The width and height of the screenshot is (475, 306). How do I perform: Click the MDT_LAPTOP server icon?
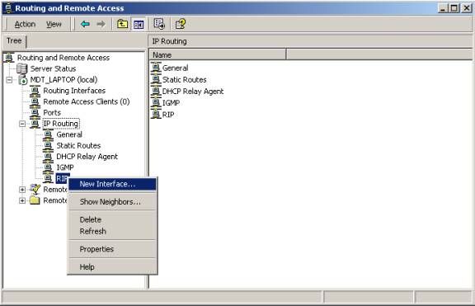[x=23, y=80]
